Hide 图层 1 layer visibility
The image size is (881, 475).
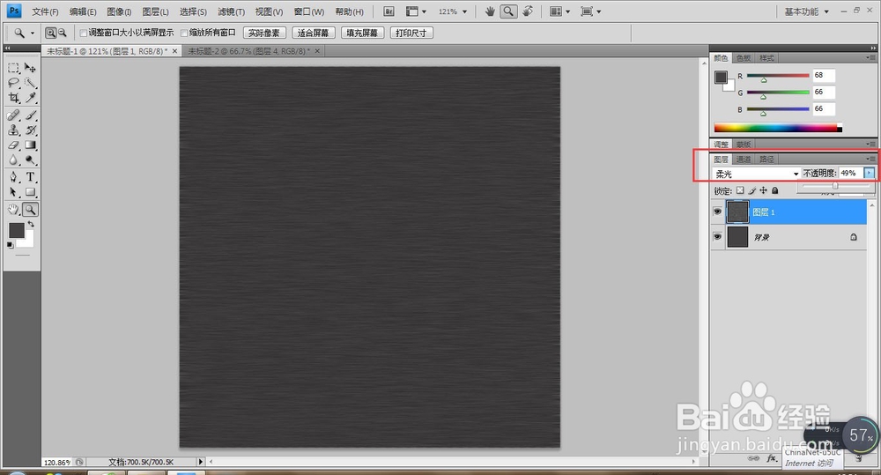[x=717, y=212]
